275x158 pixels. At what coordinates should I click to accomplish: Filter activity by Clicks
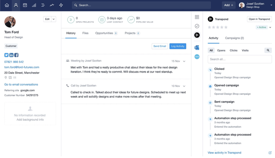pos(234,51)
